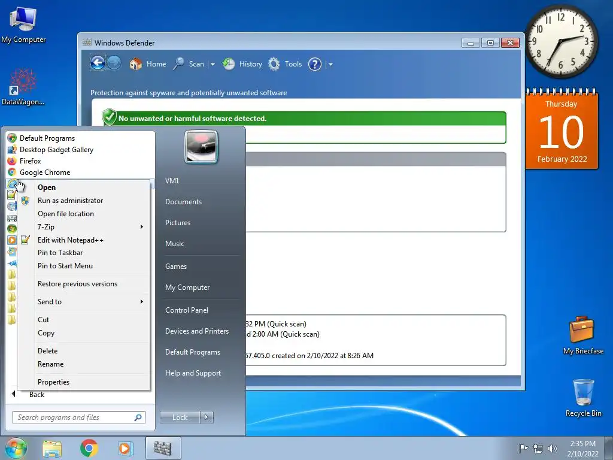
Task: Open Windows Media Player from taskbar
Action: pyautogui.click(x=125, y=448)
